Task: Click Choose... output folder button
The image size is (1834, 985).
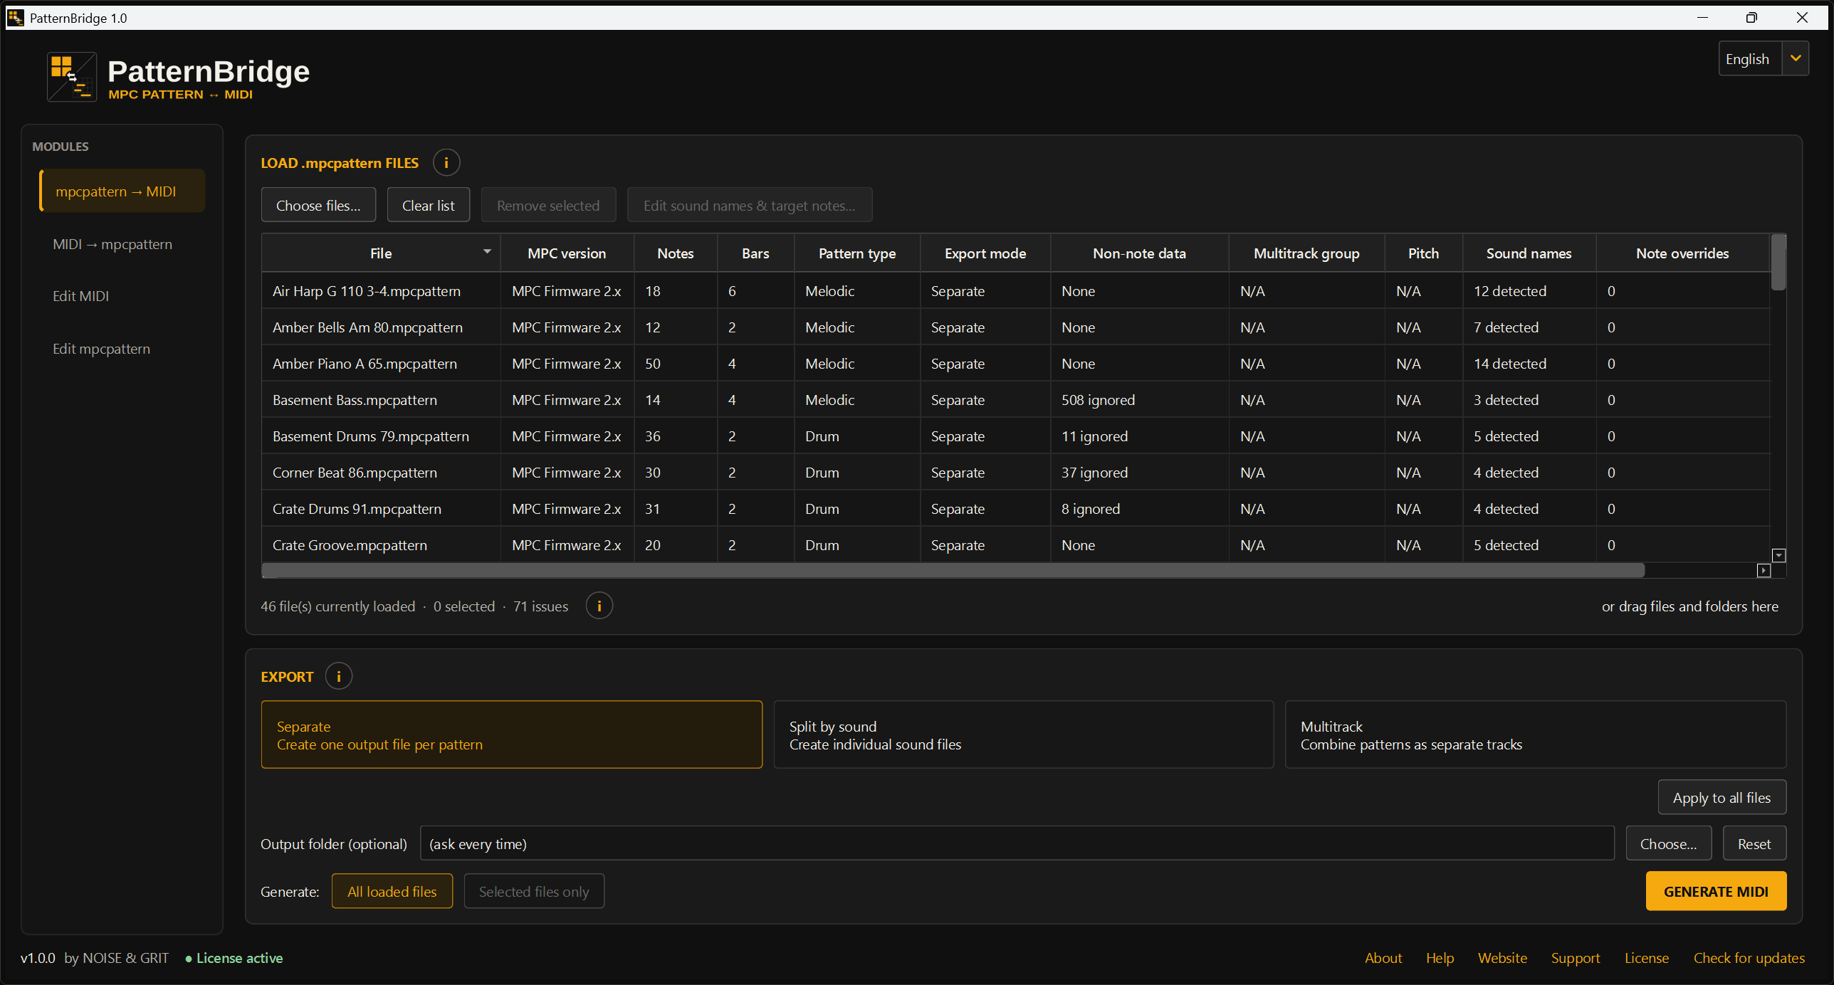Action: click(1669, 843)
